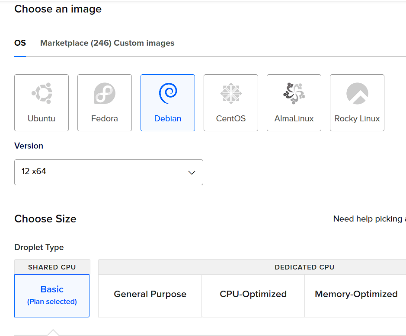The image size is (406, 336).
Task: Switch to the OS tab
Action: click(x=20, y=43)
